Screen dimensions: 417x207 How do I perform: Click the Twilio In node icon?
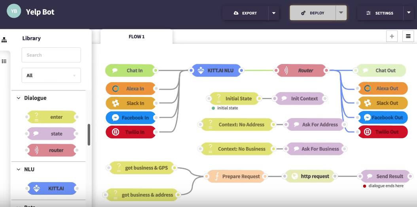[x=116, y=132]
